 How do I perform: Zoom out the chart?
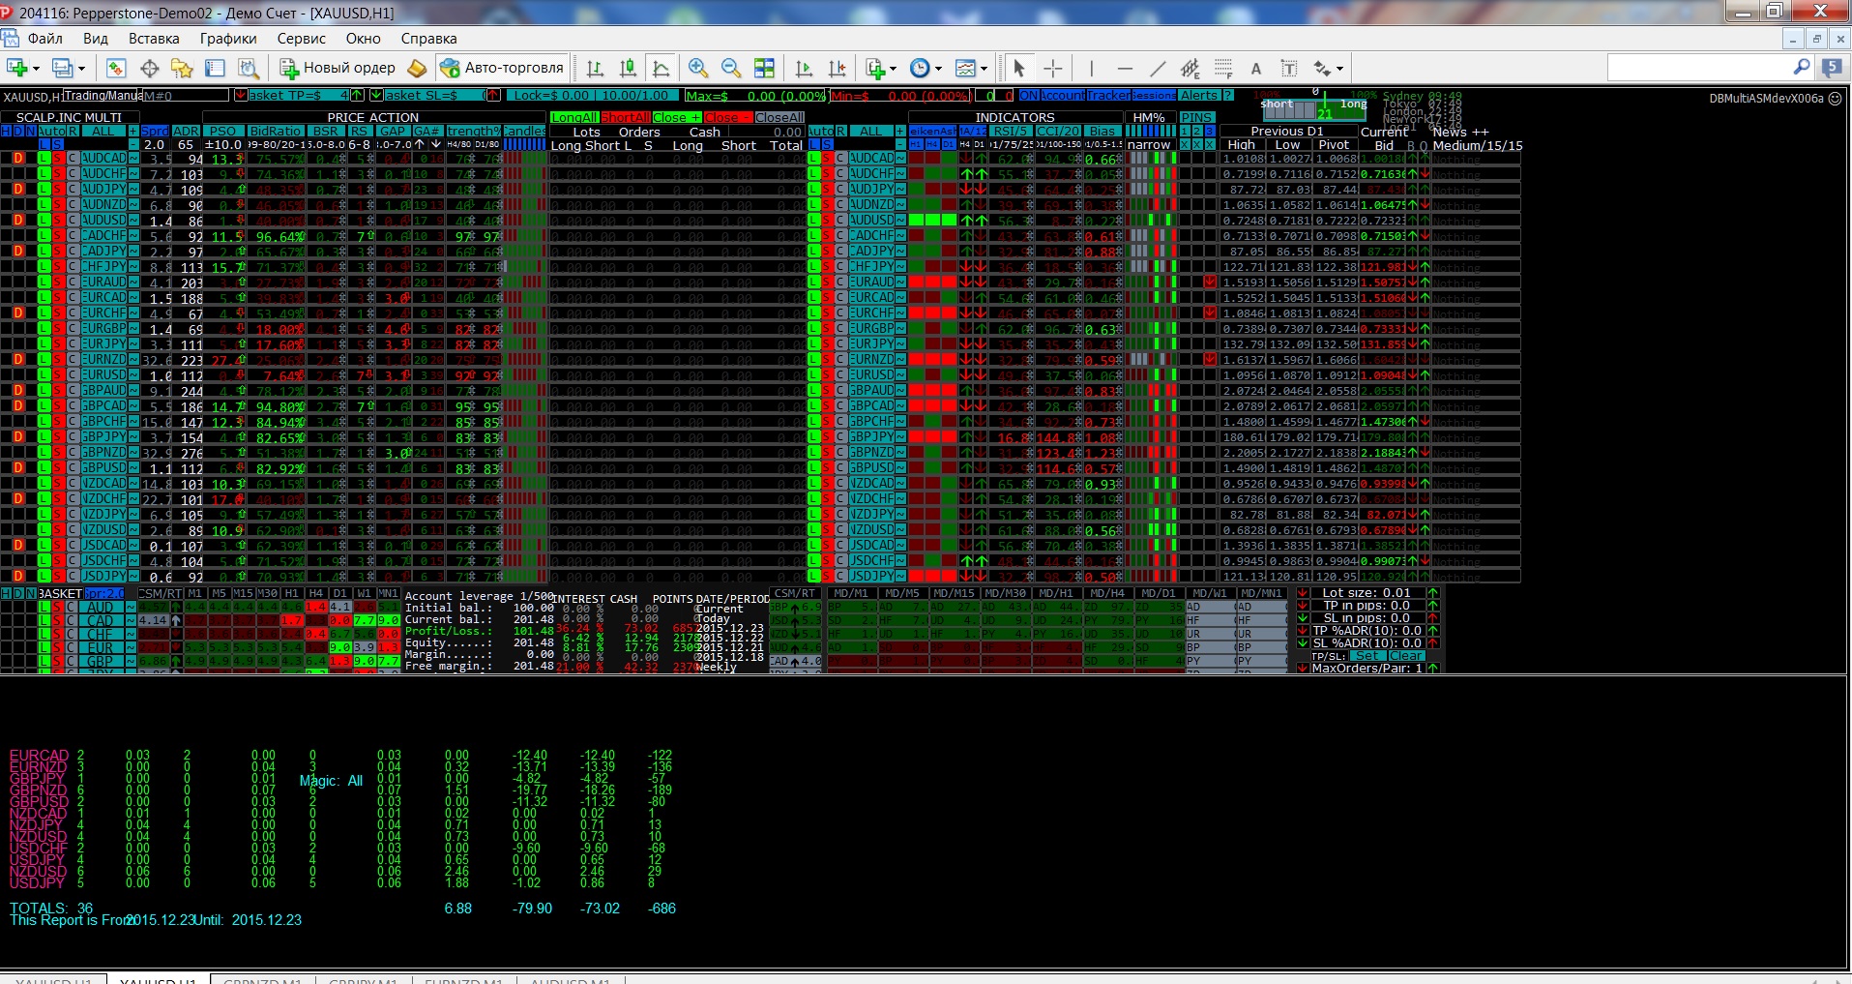tap(731, 68)
